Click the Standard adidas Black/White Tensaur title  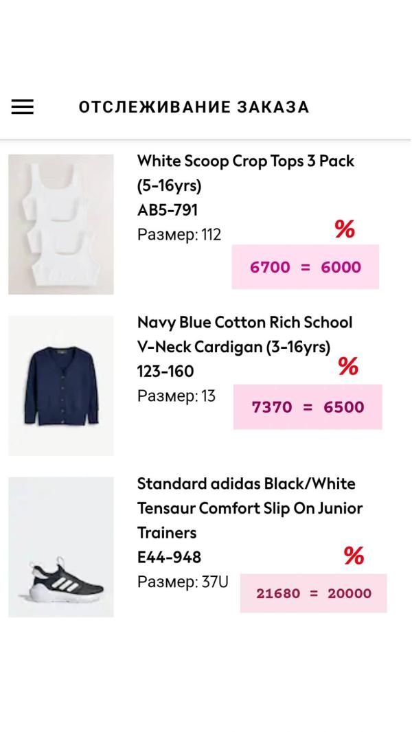pyautogui.click(x=250, y=508)
